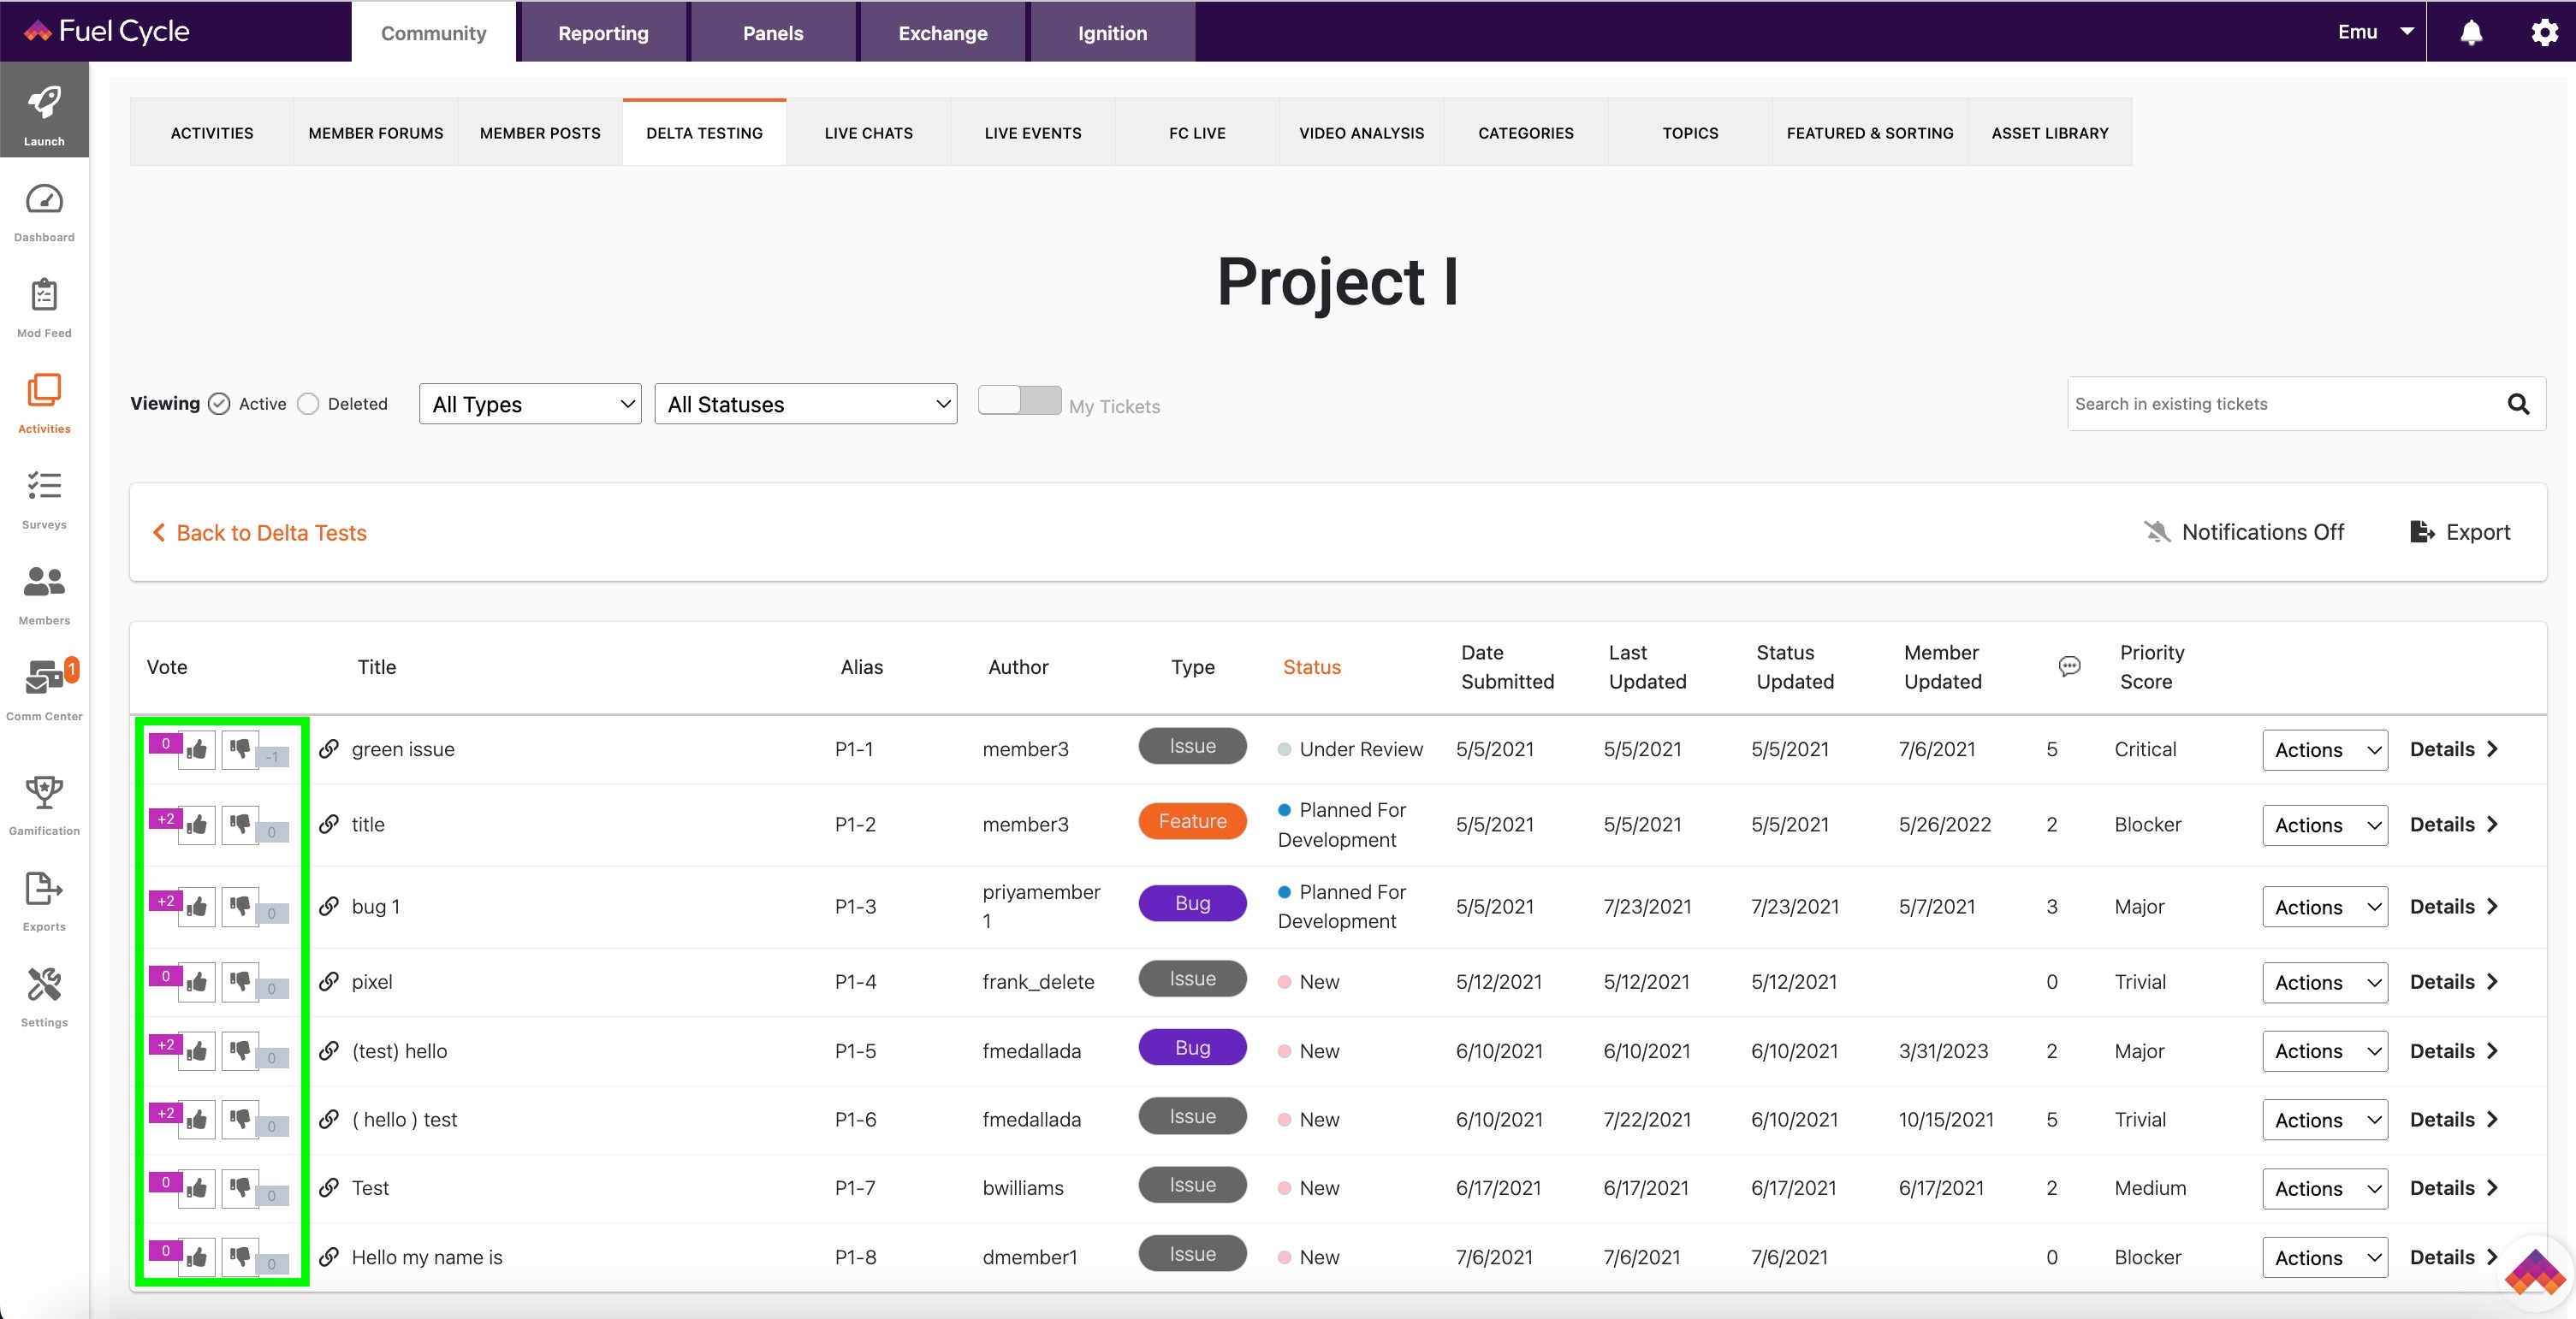Viewport: 2576px width, 1319px height.
Task: Open Actions dropdown for green issue
Action: pyautogui.click(x=2325, y=749)
